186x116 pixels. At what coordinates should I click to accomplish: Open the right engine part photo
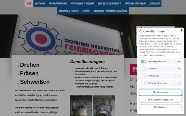pyautogui.click(x=104, y=105)
